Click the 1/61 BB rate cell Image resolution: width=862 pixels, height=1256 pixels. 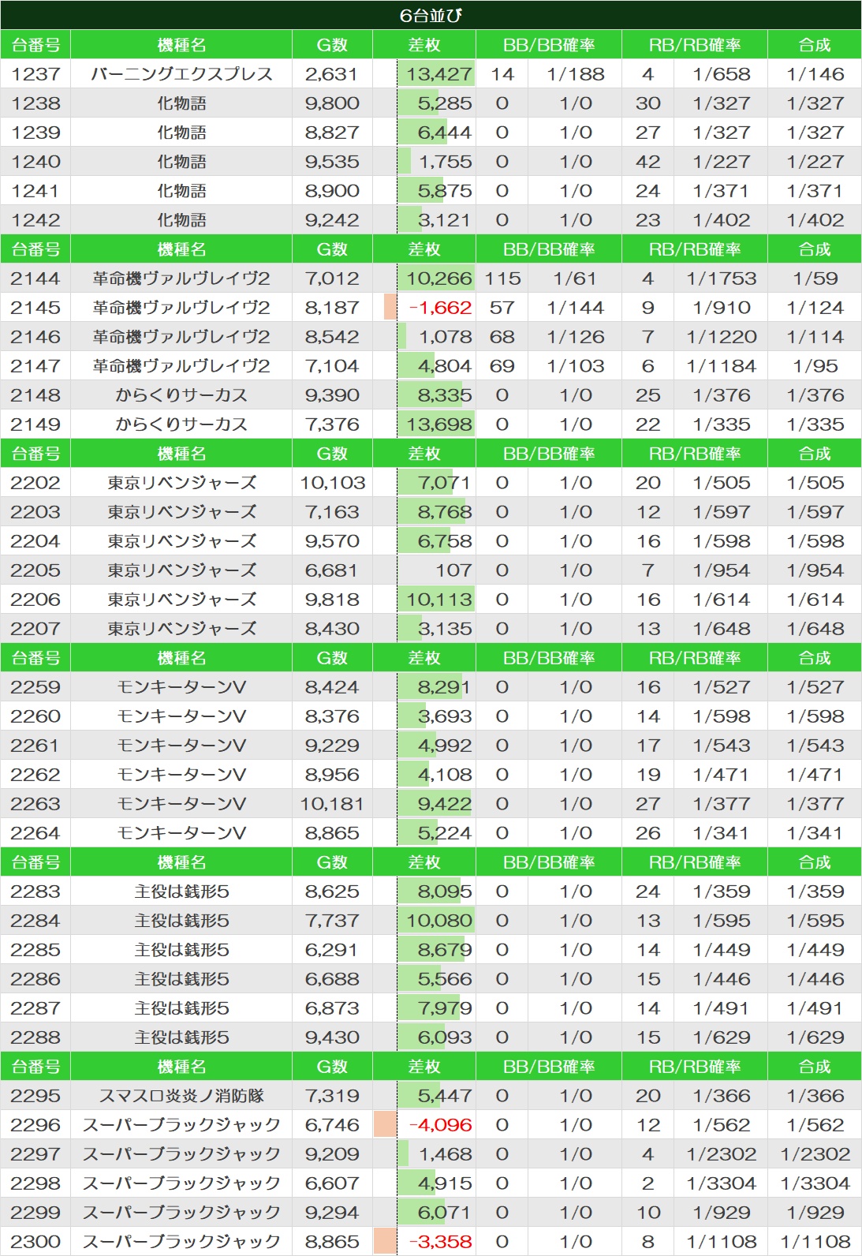point(576,278)
